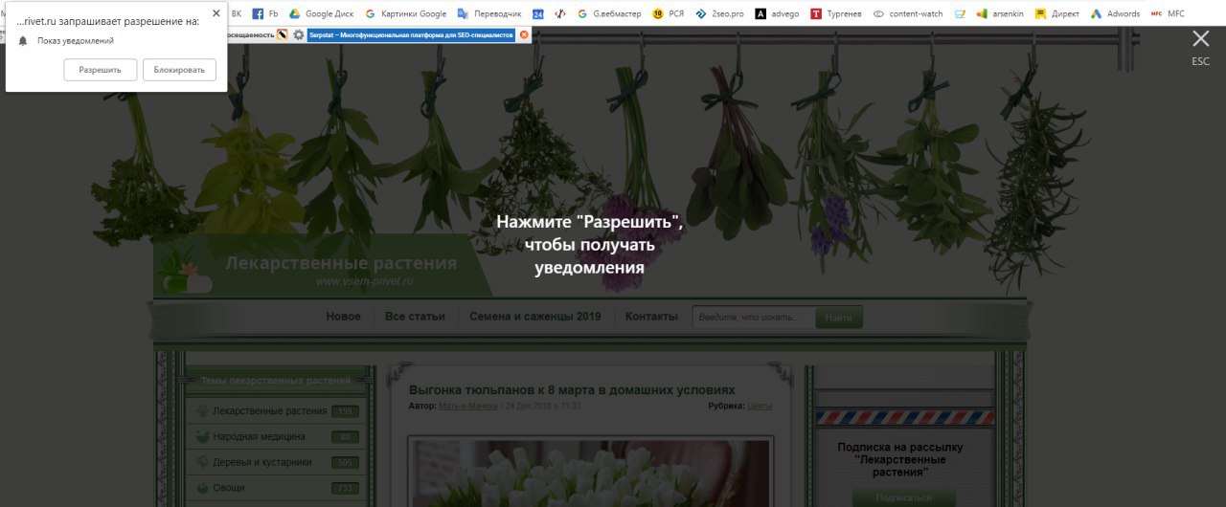This screenshot has height=507, width=1226.
Task: Open the BK bookmark
Action: point(237,13)
